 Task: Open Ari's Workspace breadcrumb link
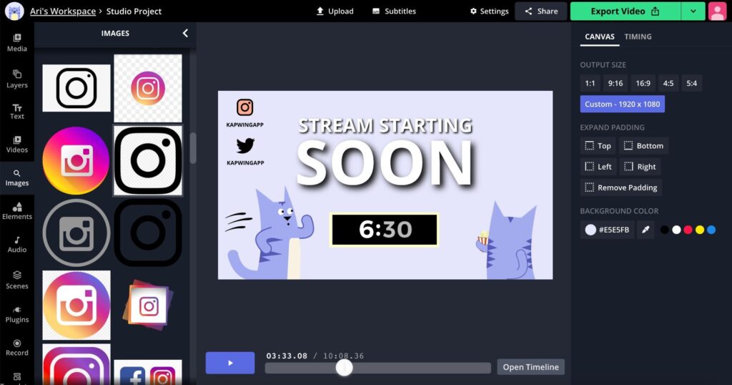coord(63,11)
